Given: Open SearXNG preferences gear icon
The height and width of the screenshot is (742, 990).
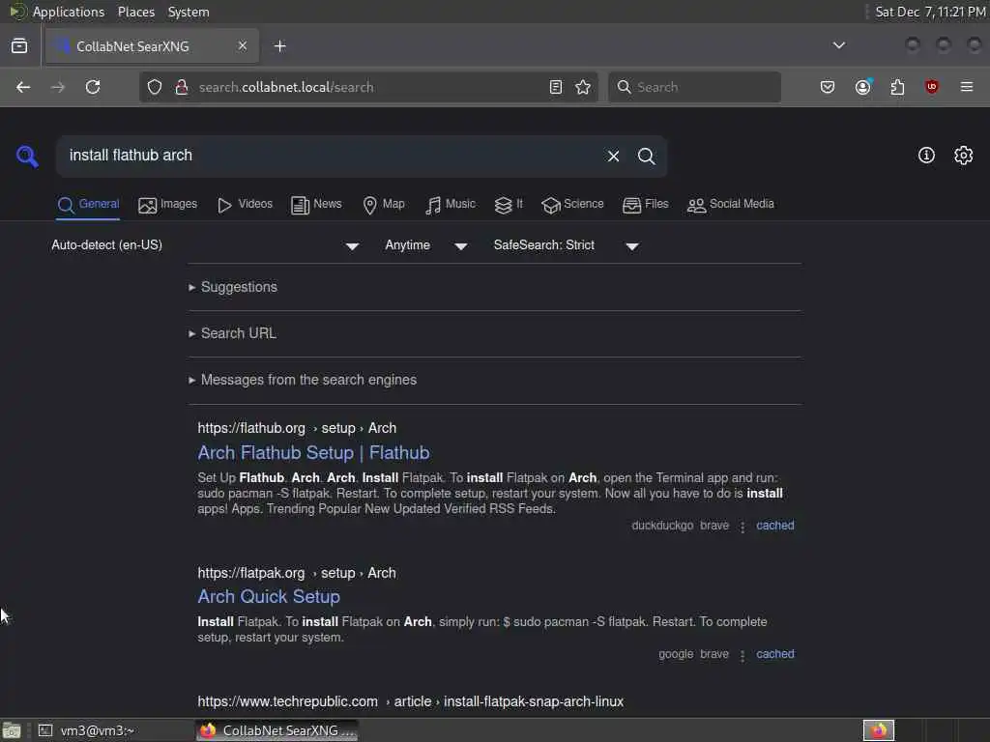Looking at the screenshot, I should click(x=964, y=156).
